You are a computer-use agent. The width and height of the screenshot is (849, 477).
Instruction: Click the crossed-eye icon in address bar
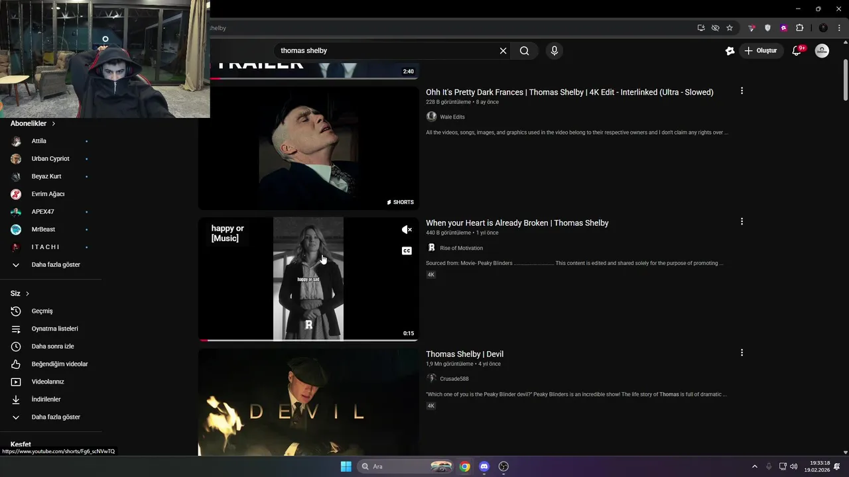[715, 28]
